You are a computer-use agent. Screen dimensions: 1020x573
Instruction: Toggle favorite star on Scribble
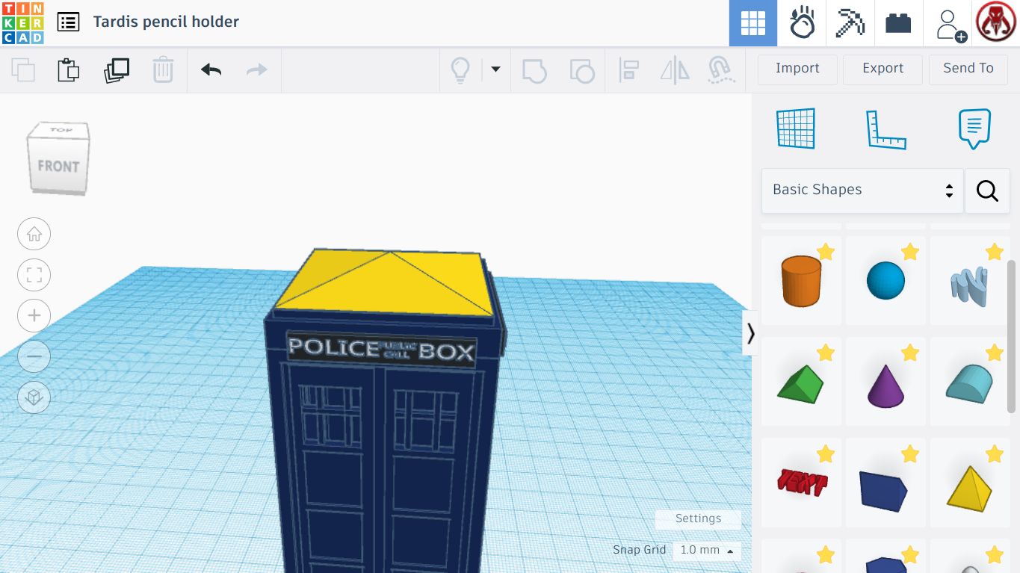[995, 252]
